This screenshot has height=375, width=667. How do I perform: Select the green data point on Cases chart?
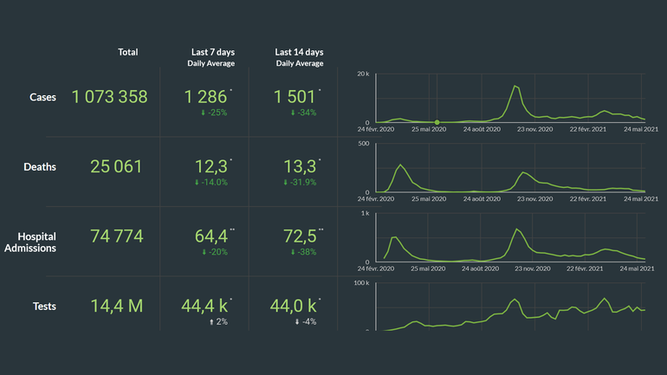(437, 122)
